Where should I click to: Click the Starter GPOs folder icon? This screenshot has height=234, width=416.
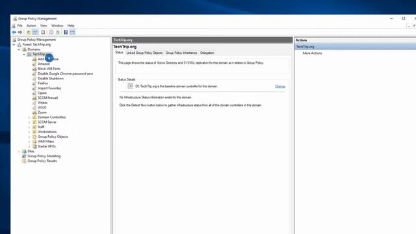tap(34, 146)
